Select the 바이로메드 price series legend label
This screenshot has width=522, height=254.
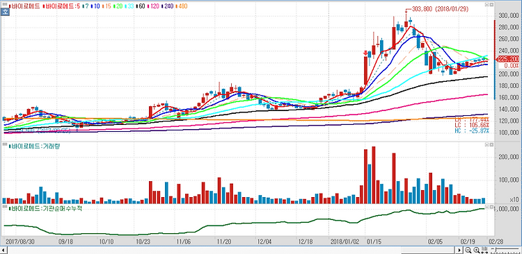tap(24, 6)
